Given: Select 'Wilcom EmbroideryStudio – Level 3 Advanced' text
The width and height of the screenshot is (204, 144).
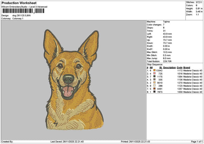Looking at the screenshot, I should click(x=24, y=7).
